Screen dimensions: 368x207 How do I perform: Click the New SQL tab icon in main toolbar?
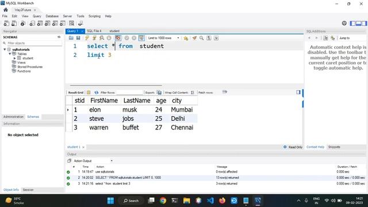click(x=6, y=23)
